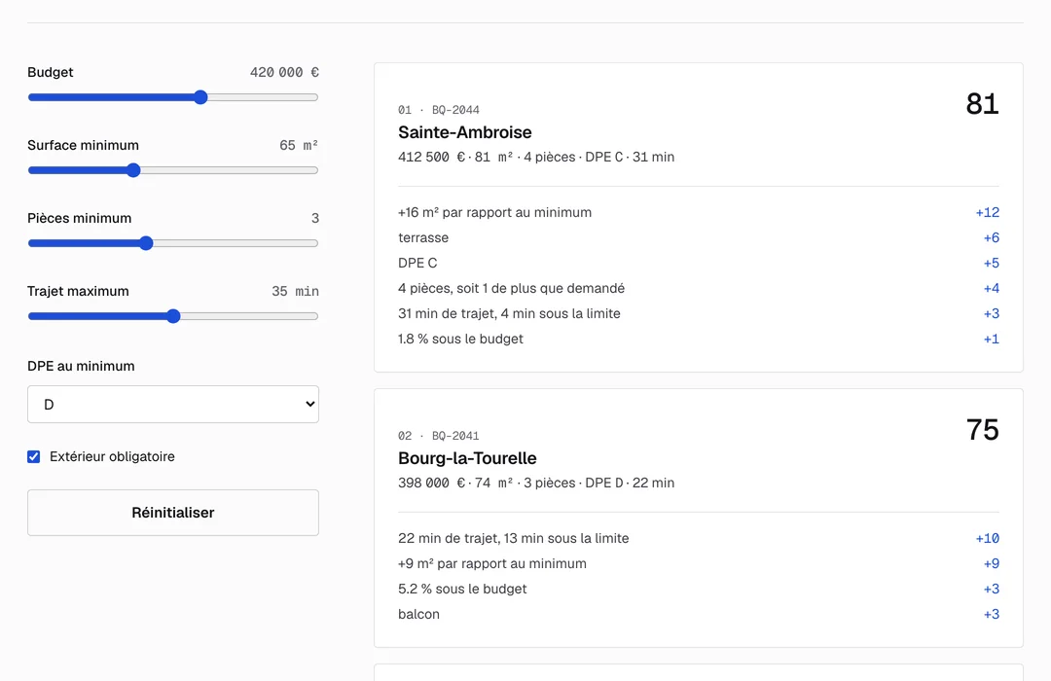Click the score 81 on first card

point(982,104)
